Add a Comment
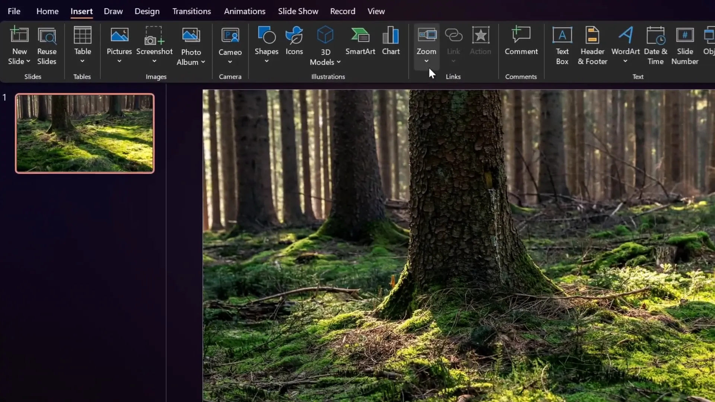 521,41
